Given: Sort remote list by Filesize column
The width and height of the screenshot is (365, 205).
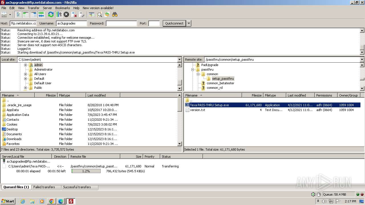Looking at the screenshot, I should (253, 95).
